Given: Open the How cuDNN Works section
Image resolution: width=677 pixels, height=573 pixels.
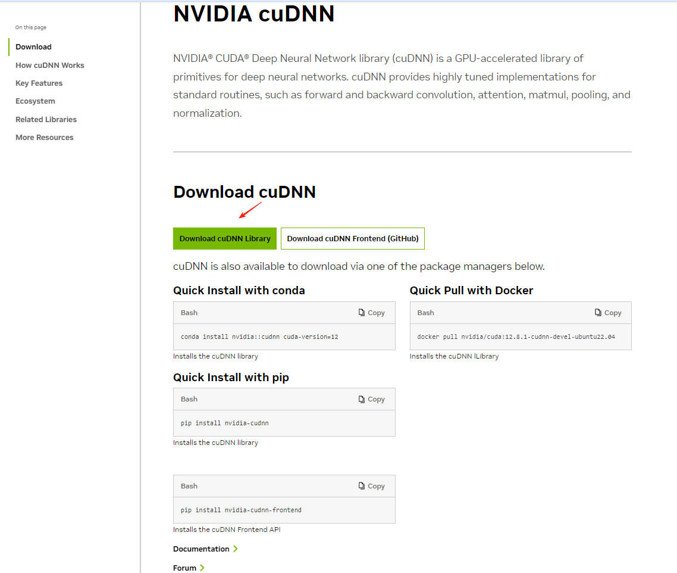Looking at the screenshot, I should click(50, 65).
